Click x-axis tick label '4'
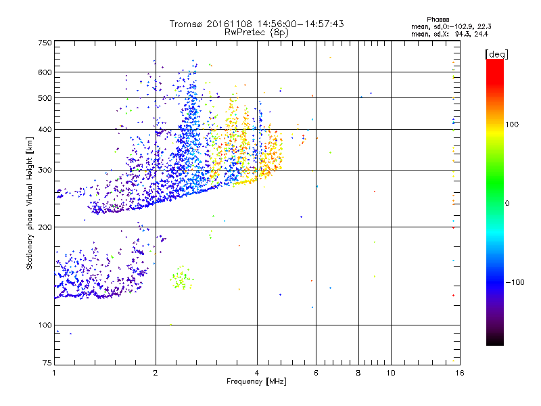The width and height of the screenshot is (541, 406). (257, 373)
